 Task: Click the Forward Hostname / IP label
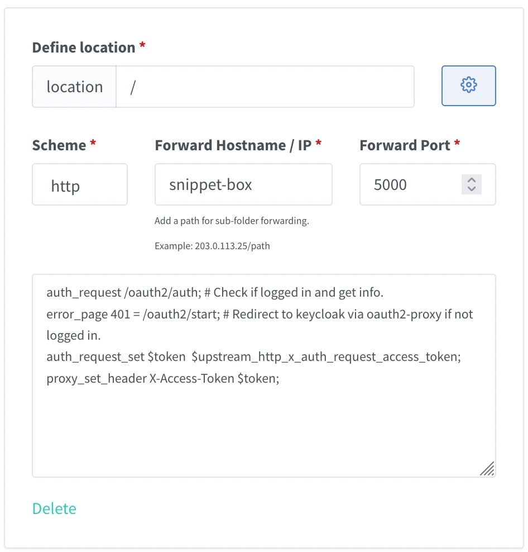(x=233, y=145)
